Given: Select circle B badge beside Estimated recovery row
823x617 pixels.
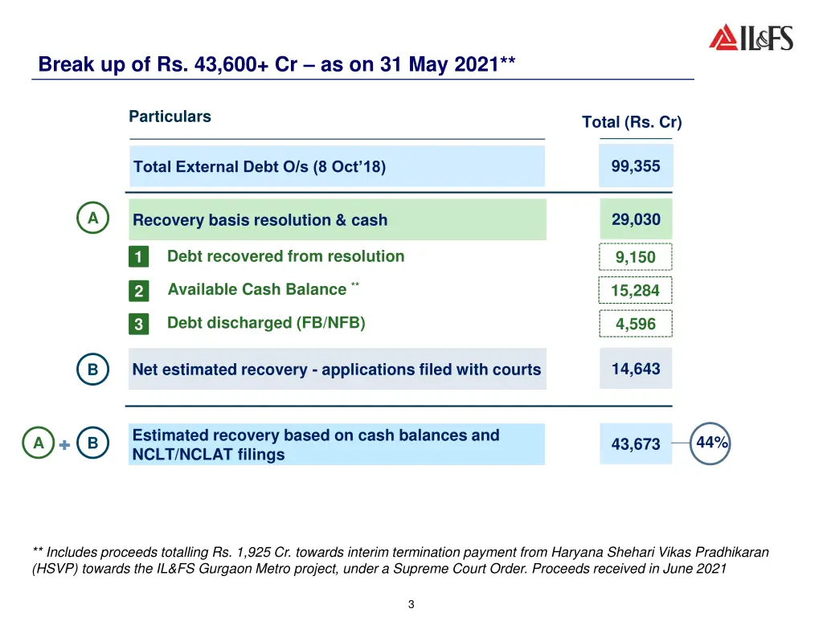Looking at the screenshot, I should point(93,443).
